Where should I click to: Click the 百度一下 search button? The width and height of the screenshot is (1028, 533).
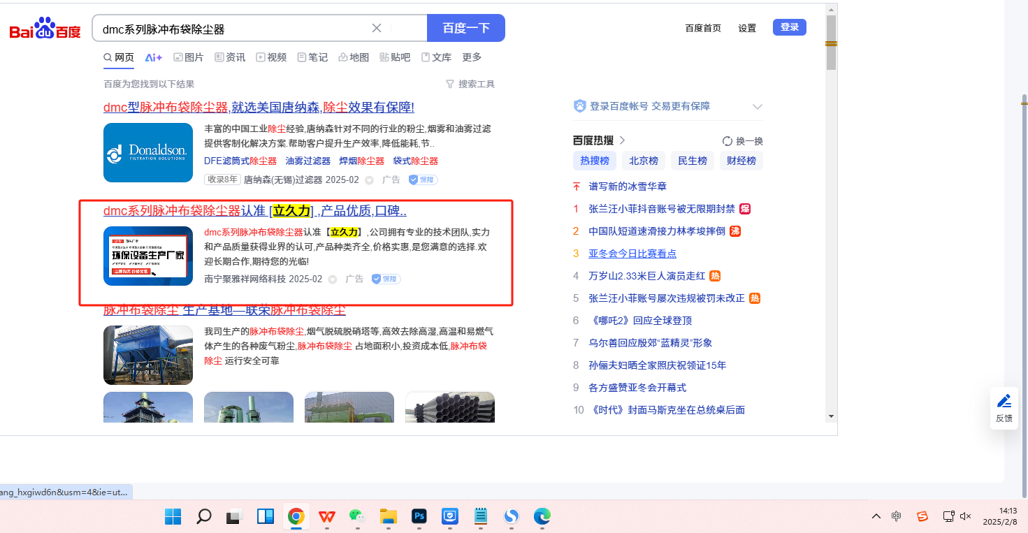[465, 28]
